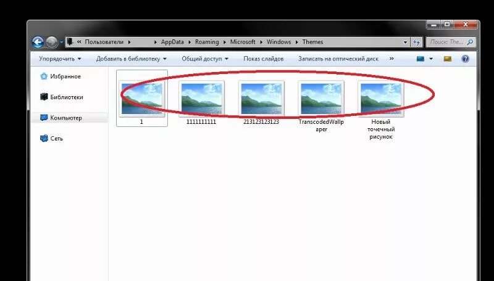
Task: Click the magnifier search icon
Action: (470, 42)
